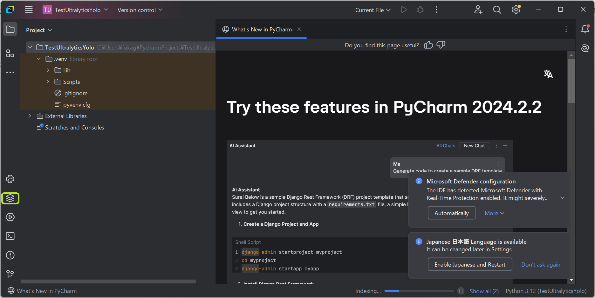The height and width of the screenshot is (298, 595).
Task: Open the Problems tool window icon
Action: tap(10, 255)
